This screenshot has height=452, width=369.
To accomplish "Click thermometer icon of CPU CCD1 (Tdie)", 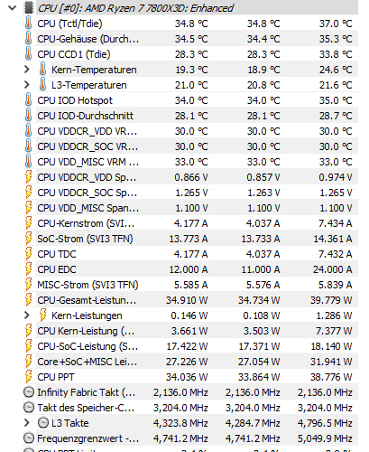I will click(28, 54).
